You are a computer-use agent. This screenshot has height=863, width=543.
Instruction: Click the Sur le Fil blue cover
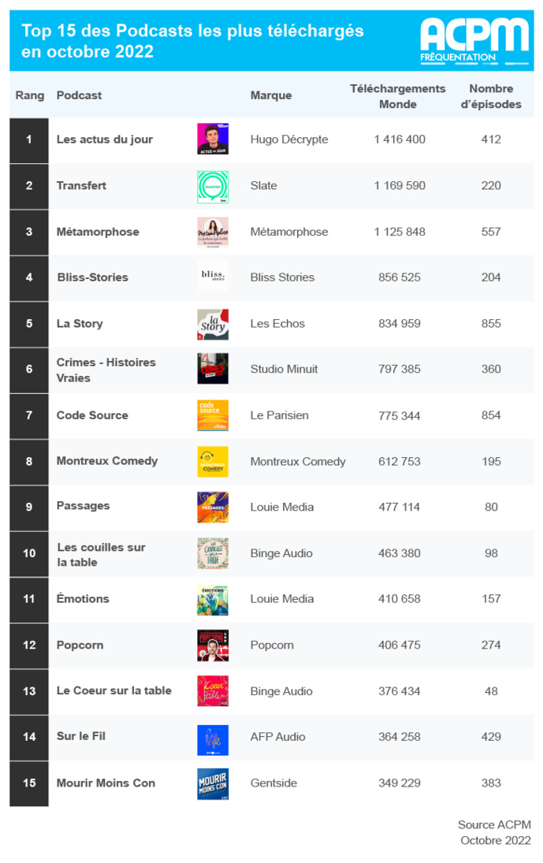point(213,738)
